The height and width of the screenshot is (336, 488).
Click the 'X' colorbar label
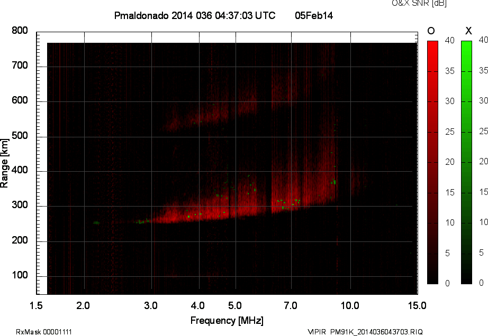coord(468,31)
